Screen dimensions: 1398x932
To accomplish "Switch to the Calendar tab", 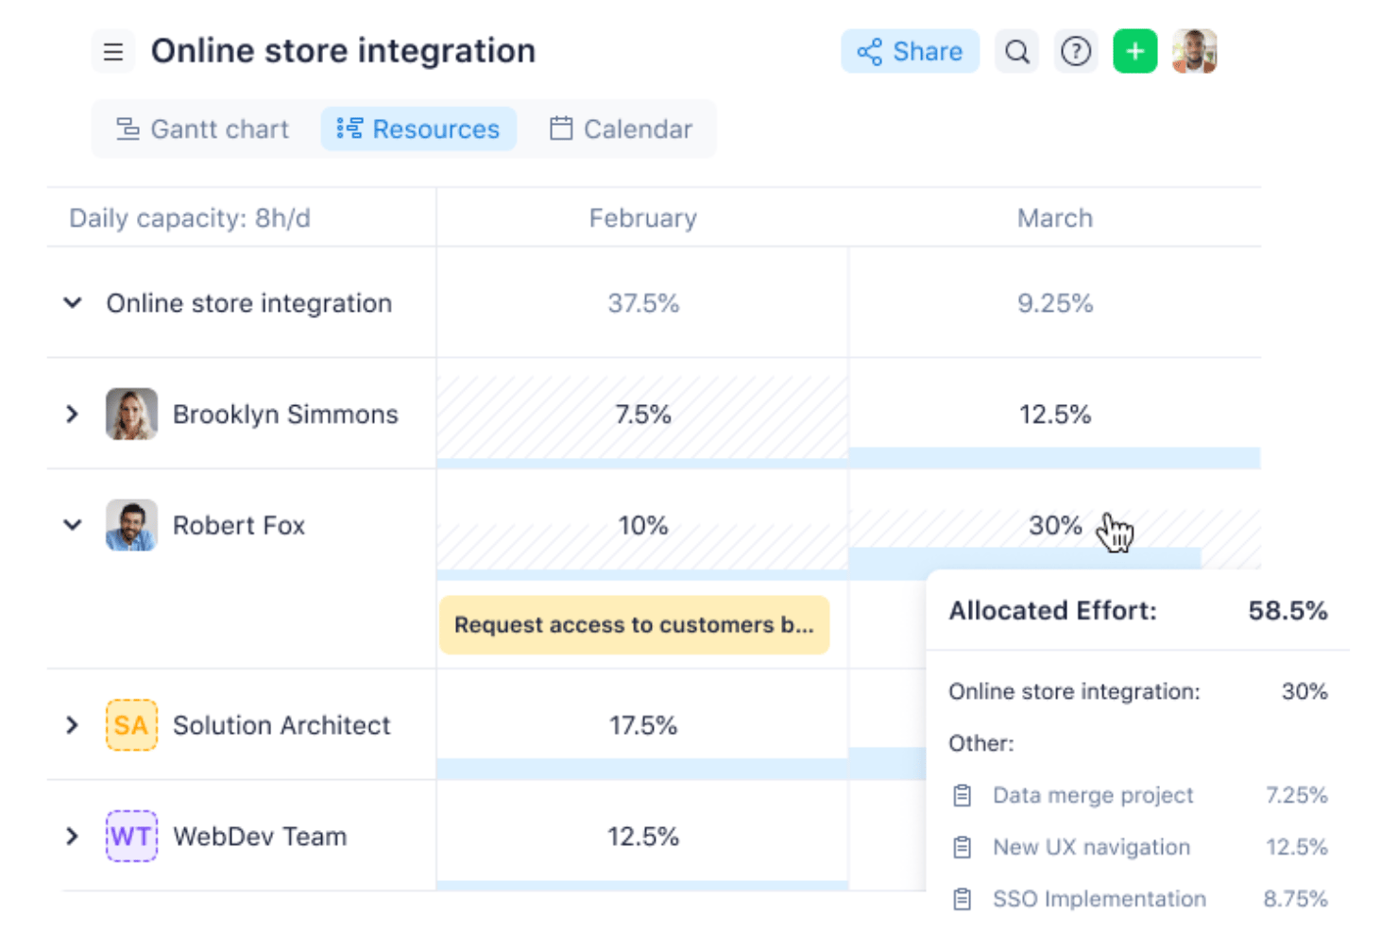I will [x=621, y=129].
